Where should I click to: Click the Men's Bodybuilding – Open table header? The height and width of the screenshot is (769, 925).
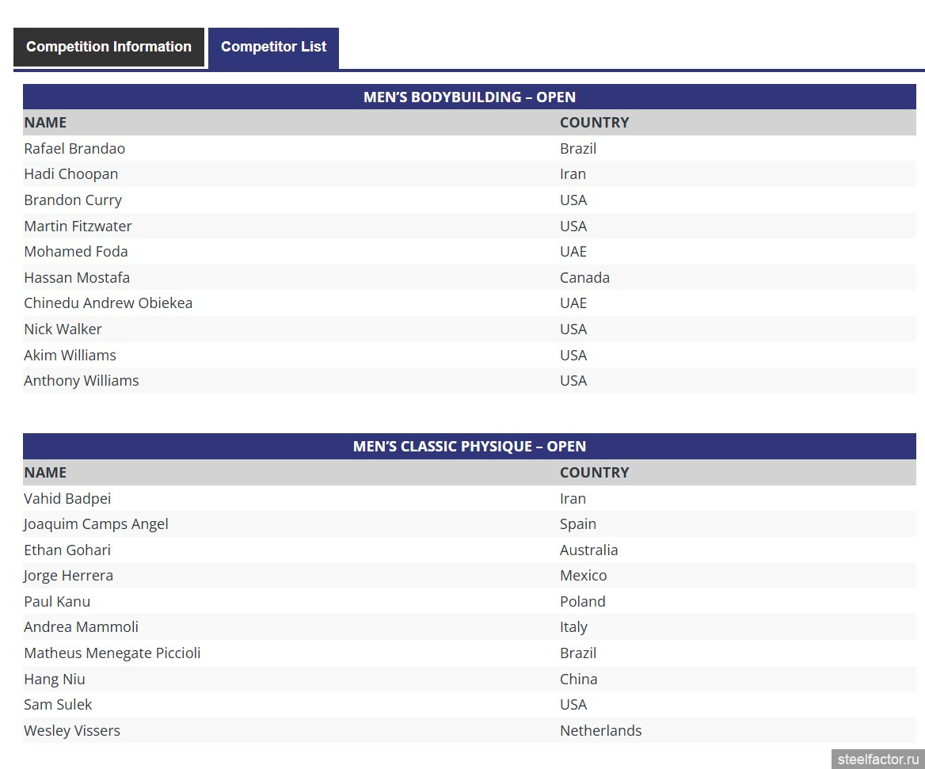[469, 97]
